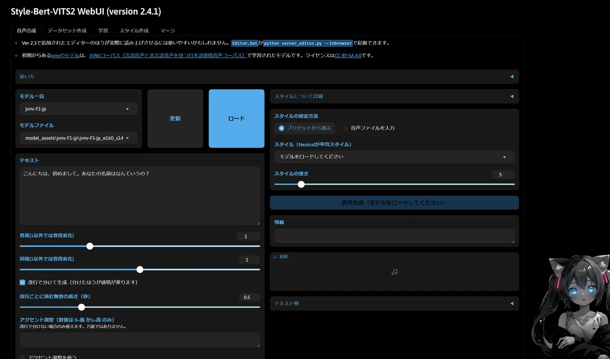
Task: Switch to the データセット作成 tab
Action: [x=67, y=30]
